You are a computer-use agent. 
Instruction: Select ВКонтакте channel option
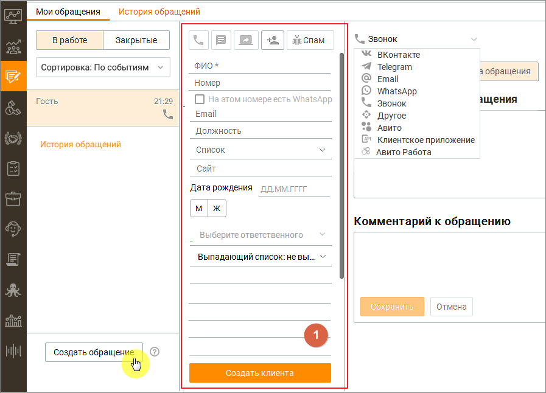pyautogui.click(x=399, y=55)
